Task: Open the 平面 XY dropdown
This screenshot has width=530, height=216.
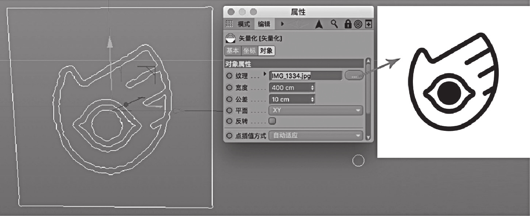Action: (316, 110)
